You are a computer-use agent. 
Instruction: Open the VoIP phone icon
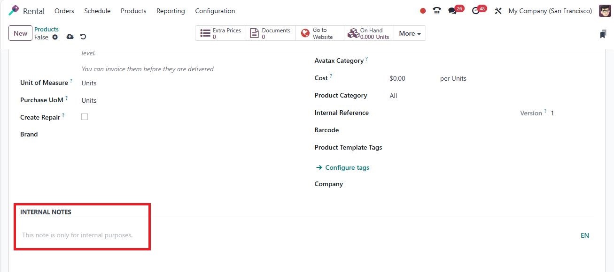click(437, 11)
